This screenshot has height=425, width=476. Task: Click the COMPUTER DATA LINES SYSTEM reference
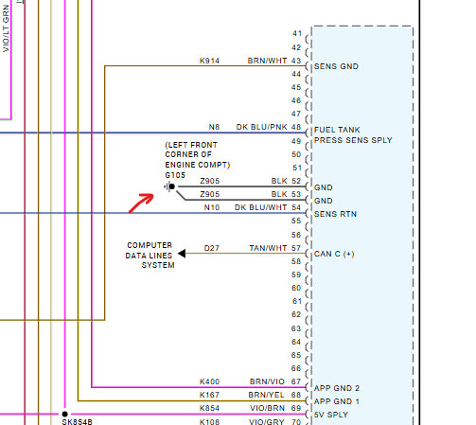[x=150, y=256]
